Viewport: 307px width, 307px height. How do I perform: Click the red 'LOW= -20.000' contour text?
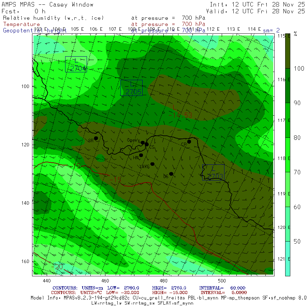click(x=122, y=293)
